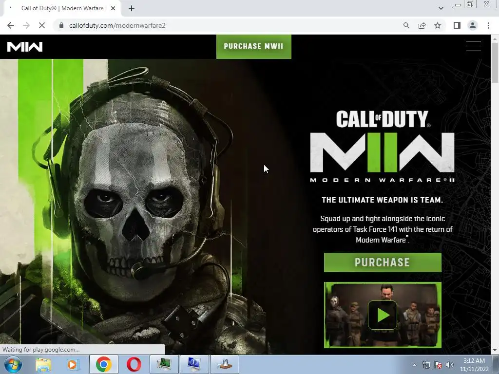Click the browser forward arrow

26,25
